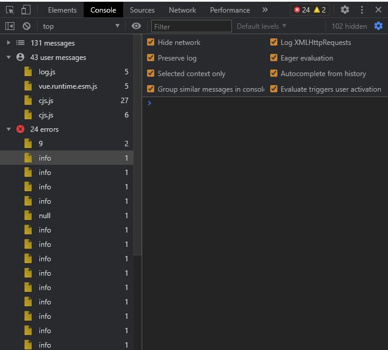The height and width of the screenshot is (350, 388).
Task: Click the '102 hidden' text
Action: [349, 26]
